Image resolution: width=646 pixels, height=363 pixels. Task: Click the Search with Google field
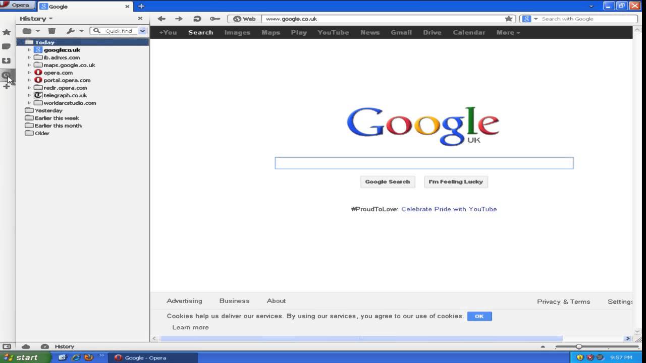(588, 19)
